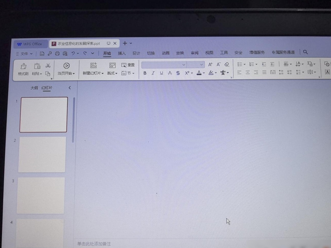Switch to the 大纲 outline pane tab
Image resolution: width=331 pixels, height=248 pixels.
[34, 88]
